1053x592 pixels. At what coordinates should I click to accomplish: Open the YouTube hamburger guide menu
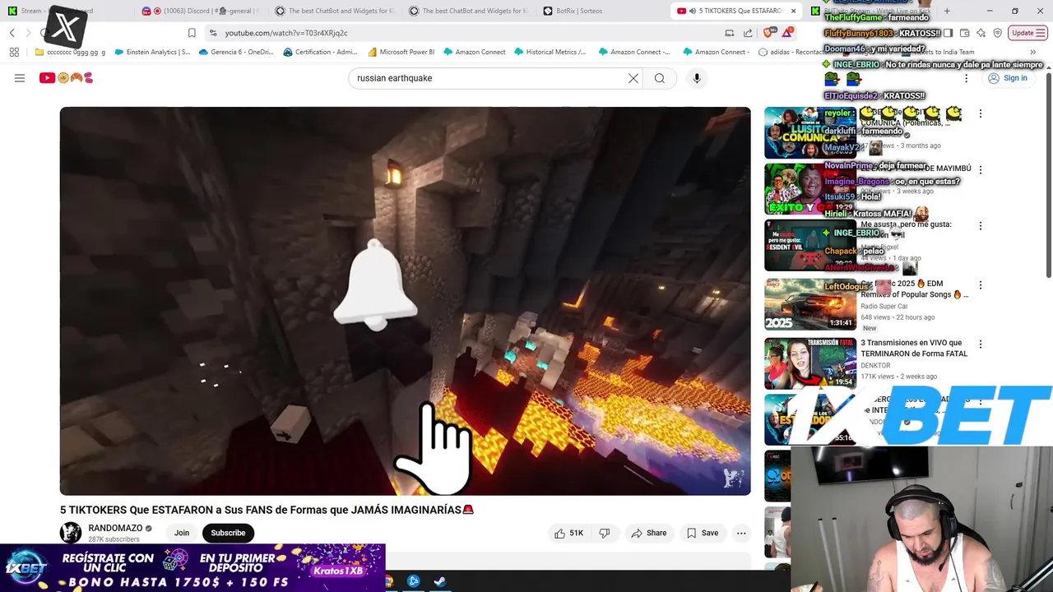[x=20, y=78]
